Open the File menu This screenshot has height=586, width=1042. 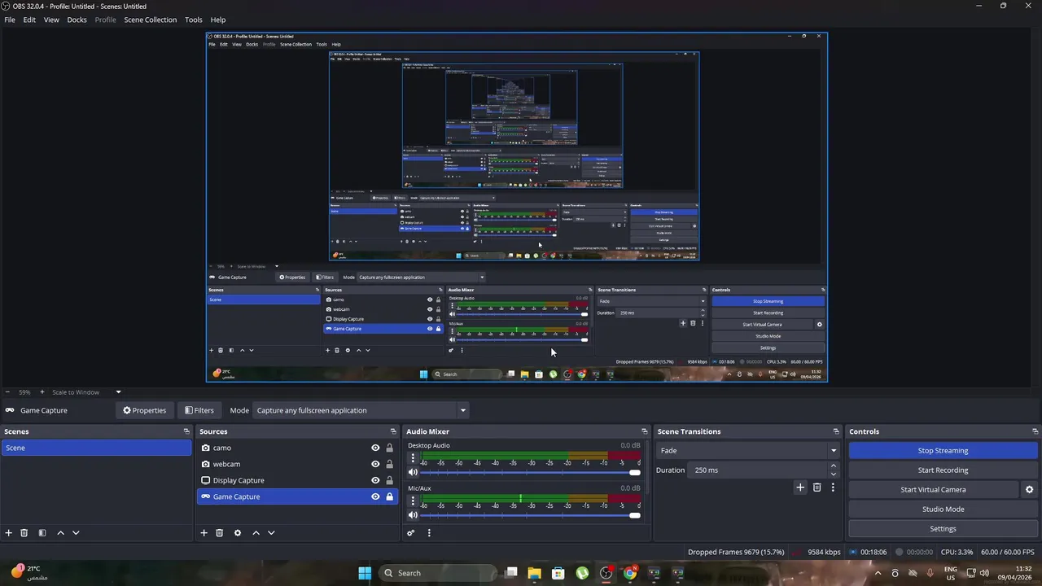[10, 20]
